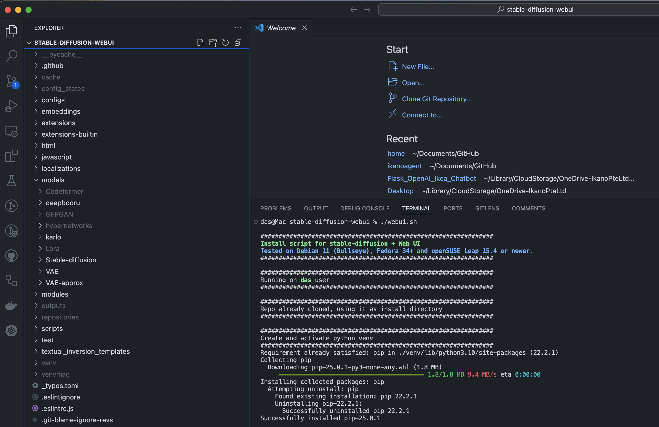The width and height of the screenshot is (659, 427).
Task: Switch to the DEBUG CONSOLE tab
Action: [365, 208]
